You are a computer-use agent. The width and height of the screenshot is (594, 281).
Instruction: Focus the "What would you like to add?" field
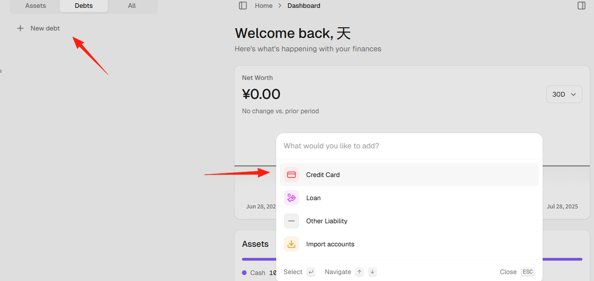coord(409,146)
